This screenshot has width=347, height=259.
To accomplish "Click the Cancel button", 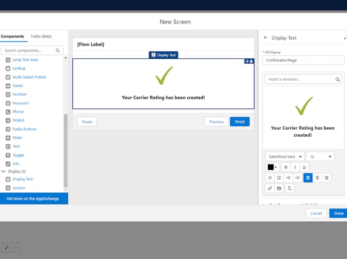I will [x=316, y=214].
